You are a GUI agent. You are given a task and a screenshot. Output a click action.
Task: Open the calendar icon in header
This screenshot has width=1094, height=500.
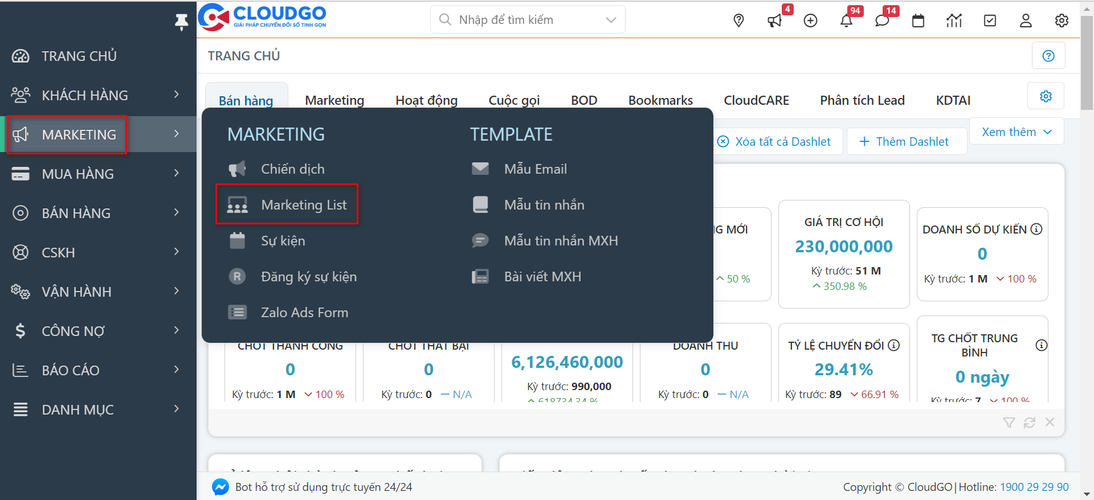[918, 21]
